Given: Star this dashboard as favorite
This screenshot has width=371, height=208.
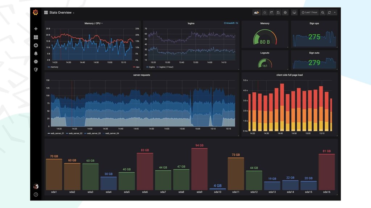Looking at the screenshot, I should click(x=265, y=13).
